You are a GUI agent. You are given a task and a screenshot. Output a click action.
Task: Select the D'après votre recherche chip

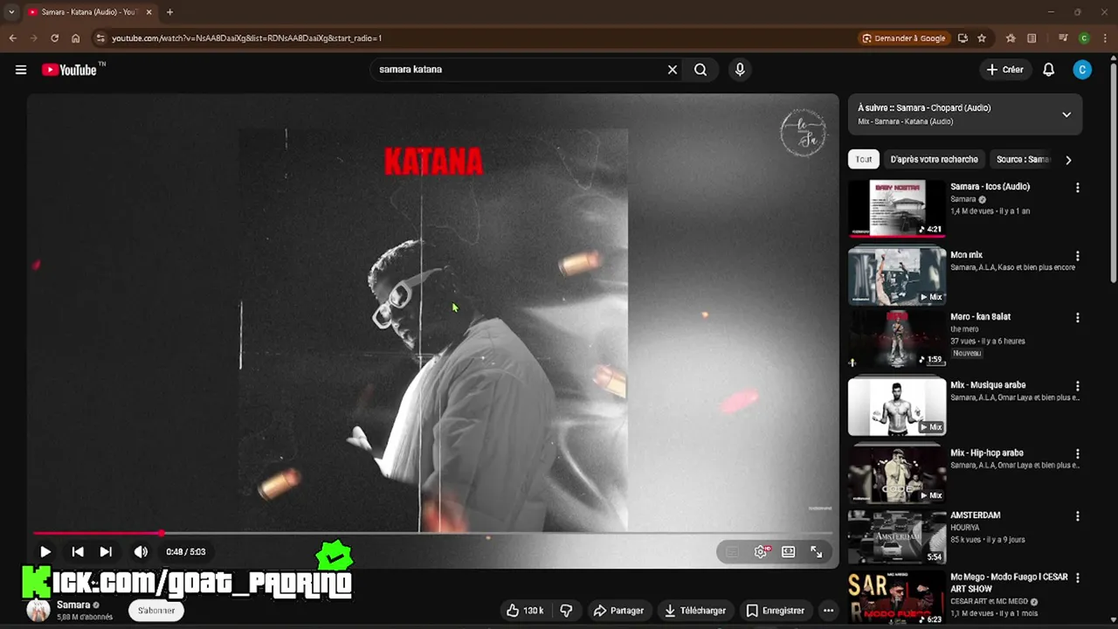pos(934,159)
